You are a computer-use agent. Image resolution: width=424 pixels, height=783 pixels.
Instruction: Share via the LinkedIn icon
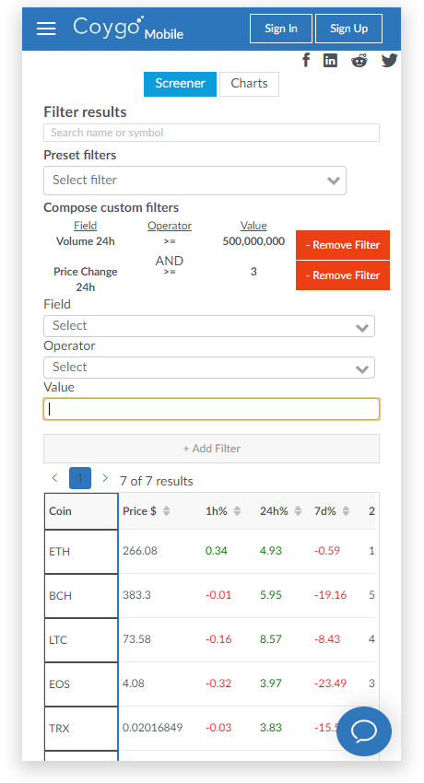click(x=330, y=61)
